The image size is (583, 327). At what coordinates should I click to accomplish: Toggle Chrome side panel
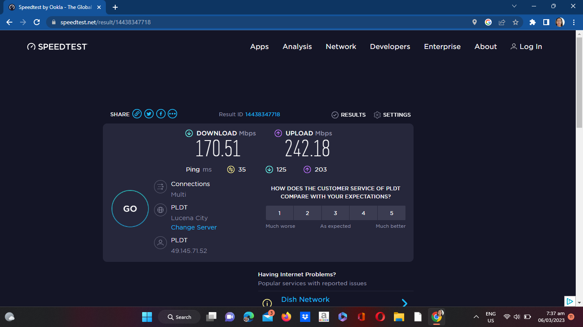(546, 22)
